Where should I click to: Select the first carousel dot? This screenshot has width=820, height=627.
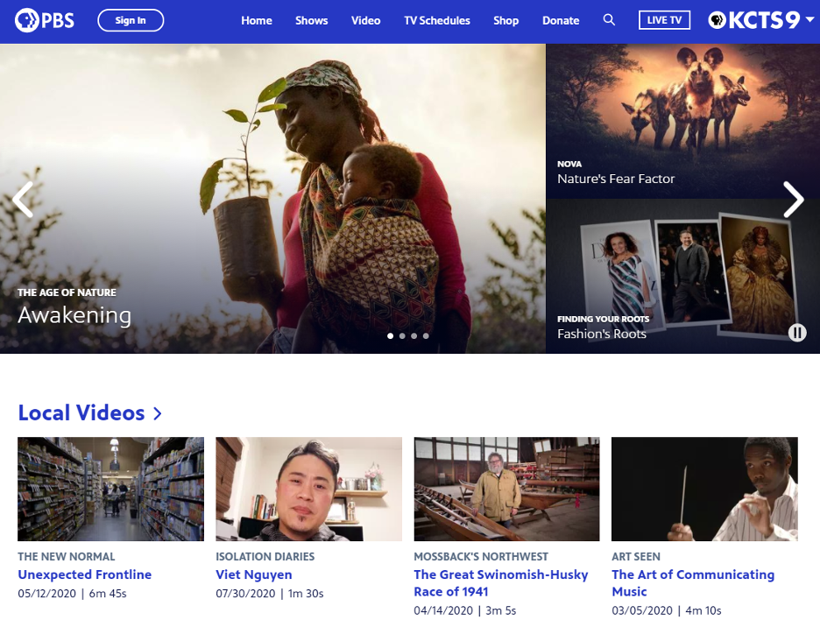390,335
